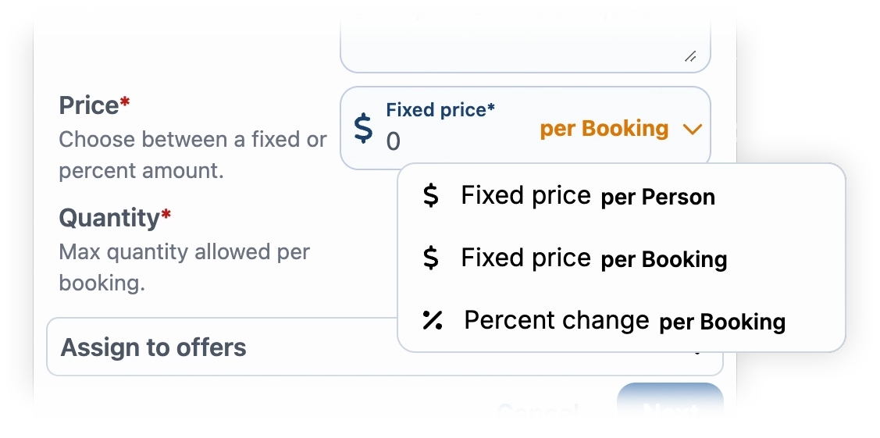Click the dollar icon beside the Fixed price per Booking option
Screen dimensions: 880x438
(x=430, y=258)
